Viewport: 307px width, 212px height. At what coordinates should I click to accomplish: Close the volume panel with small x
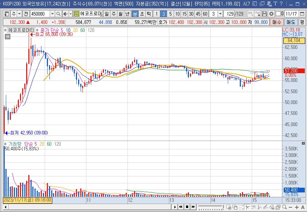coord(303,144)
